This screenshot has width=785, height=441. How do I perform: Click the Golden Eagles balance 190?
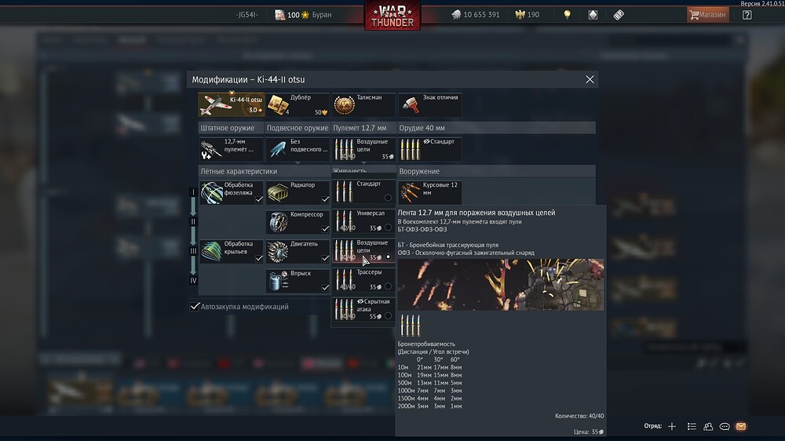pyautogui.click(x=528, y=14)
